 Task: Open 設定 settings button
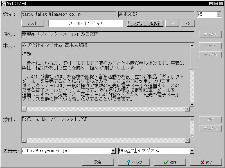click(x=98, y=162)
